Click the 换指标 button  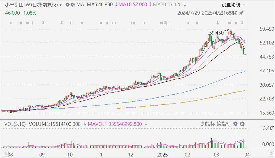coord(224,124)
